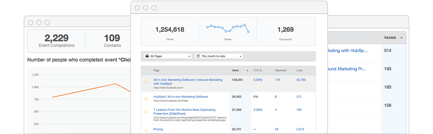Viewport: 433px width, 134px height.
Task: Click the 4 keywords value
Action: coord(276,110)
